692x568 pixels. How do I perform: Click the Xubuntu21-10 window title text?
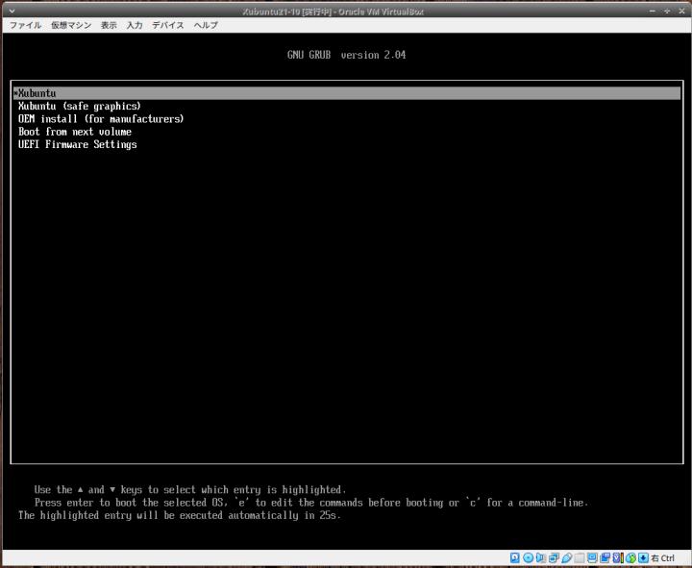334,12
